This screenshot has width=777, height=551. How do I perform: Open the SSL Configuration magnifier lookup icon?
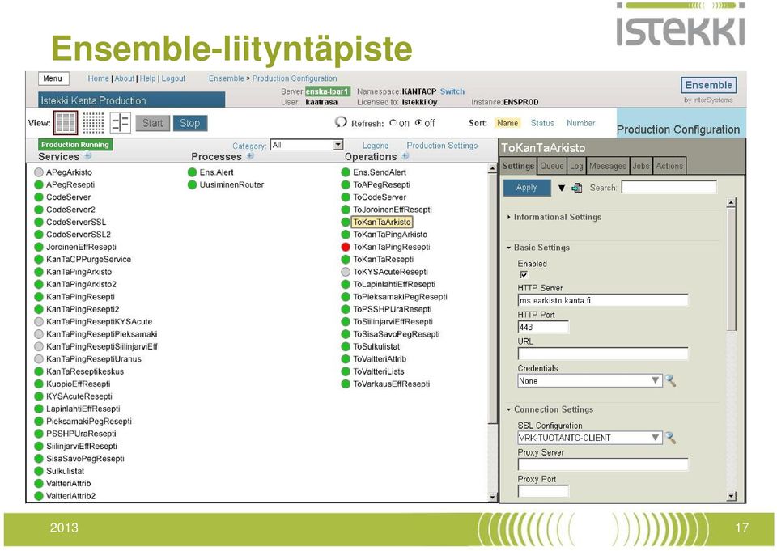pos(670,438)
